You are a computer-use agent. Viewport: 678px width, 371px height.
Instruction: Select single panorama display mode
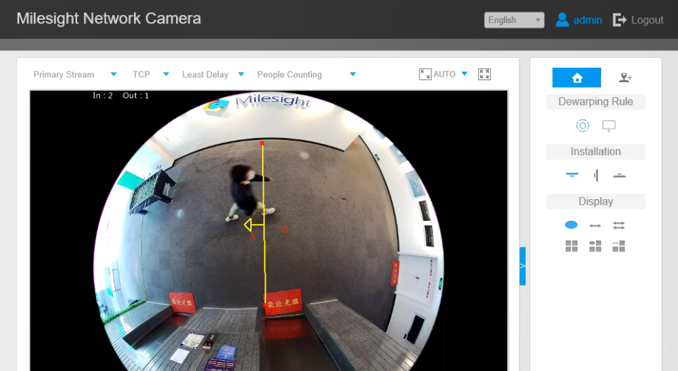click(x=595, y=226)
